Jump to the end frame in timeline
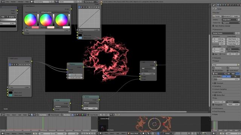The width and height of the screenshot is (241, 135). click(x=95, y=133)
